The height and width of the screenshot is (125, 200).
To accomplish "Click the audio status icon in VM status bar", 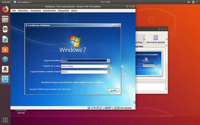I will coord(94,108).
